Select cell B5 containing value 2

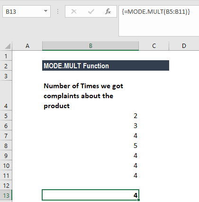click(90, 116)
